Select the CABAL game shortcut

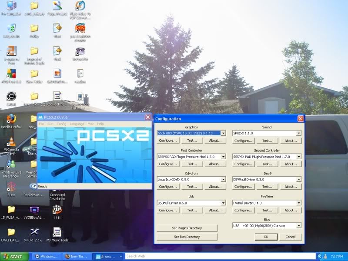[x=11, y=99]
